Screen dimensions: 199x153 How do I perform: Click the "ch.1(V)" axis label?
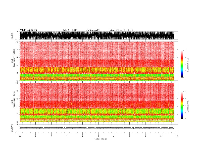pyautogui.click(x=12, y=35)
